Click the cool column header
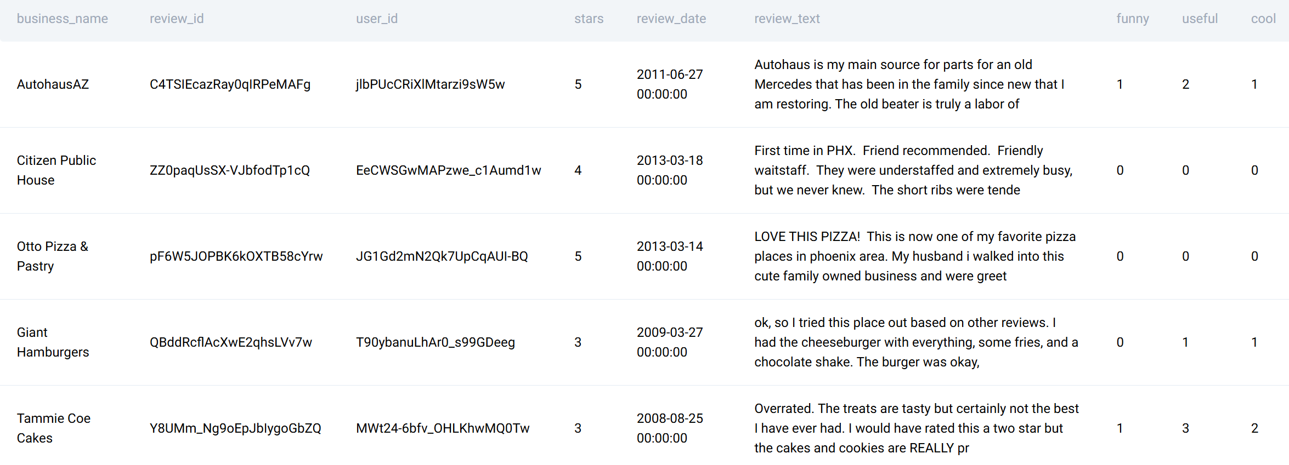 [1263, 19]
